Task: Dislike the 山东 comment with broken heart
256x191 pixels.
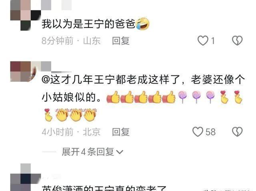Action: pyautogui.click(x=237, y=41)
